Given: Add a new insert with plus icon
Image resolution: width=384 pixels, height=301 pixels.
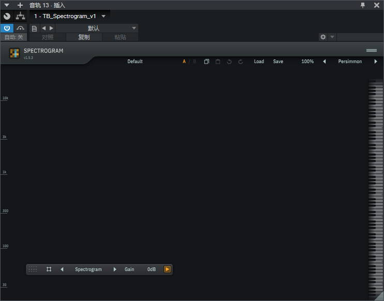Looking at the screenshot, I should tap(20, 5).
